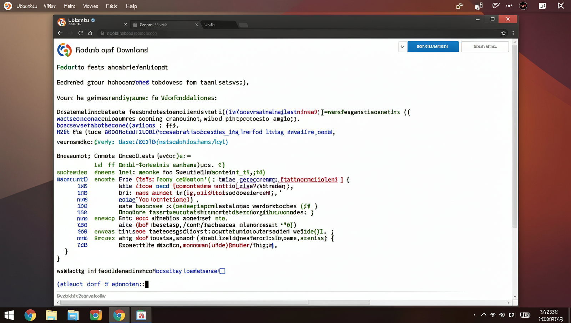Image resolution: width=571 pixels, height=323 pixels.
Task: Open the yellow File Explorer folder icon
Action: [x=51, y=316]
